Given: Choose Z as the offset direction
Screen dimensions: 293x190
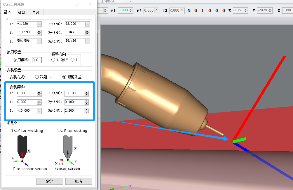Looking at the screenshot, I should point(72,60).
